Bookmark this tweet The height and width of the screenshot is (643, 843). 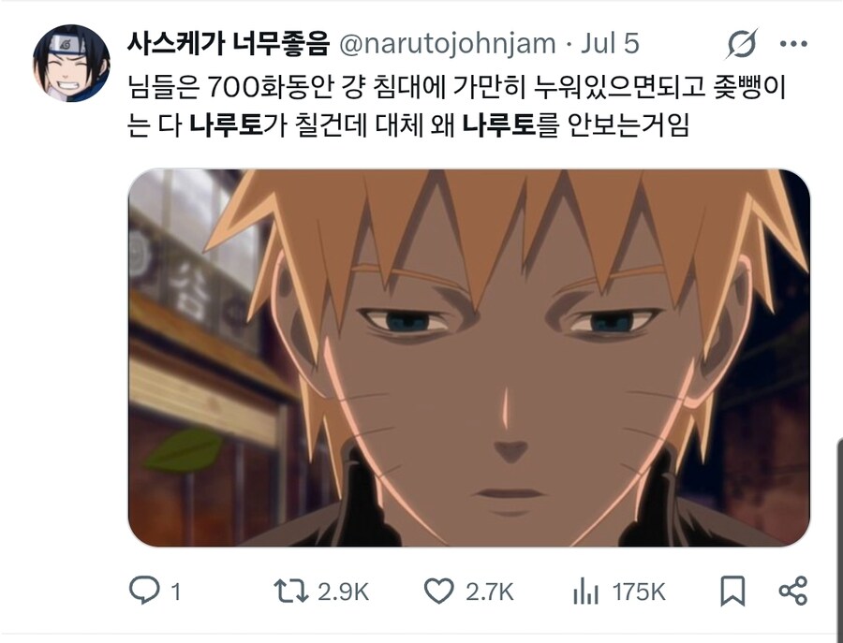tap(732, 591)
